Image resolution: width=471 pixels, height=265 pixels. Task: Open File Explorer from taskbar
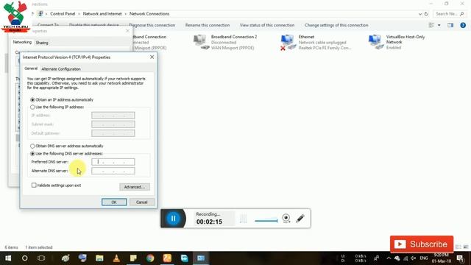pyautogui.click(x=99, y=258)
